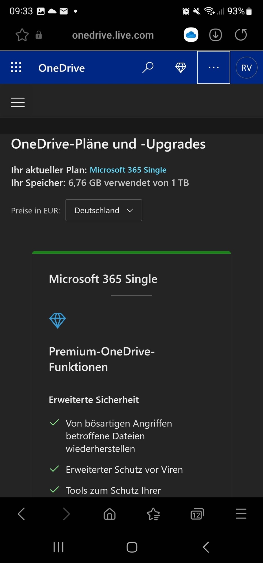Bookmark page with the star icon
The image size is (263, 563).
22,35
